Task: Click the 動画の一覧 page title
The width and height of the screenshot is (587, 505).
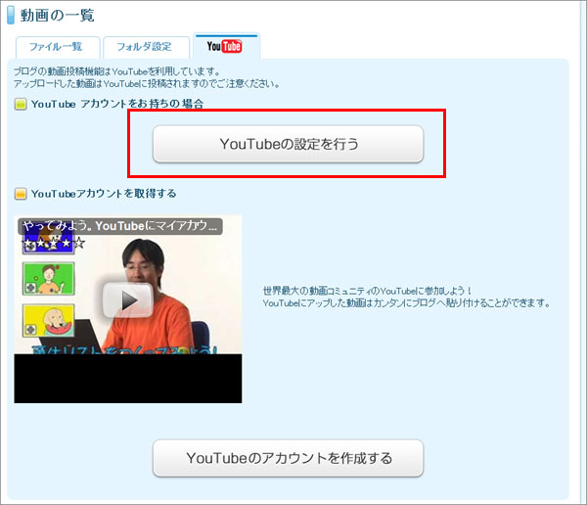Action: click(x=58, y=16)
